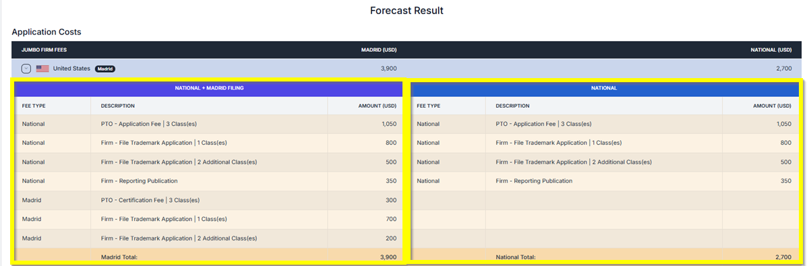The height and width of the screenshot is (266, 809).
Task: Click Description header in right table
Action: [x=512, y=106]
